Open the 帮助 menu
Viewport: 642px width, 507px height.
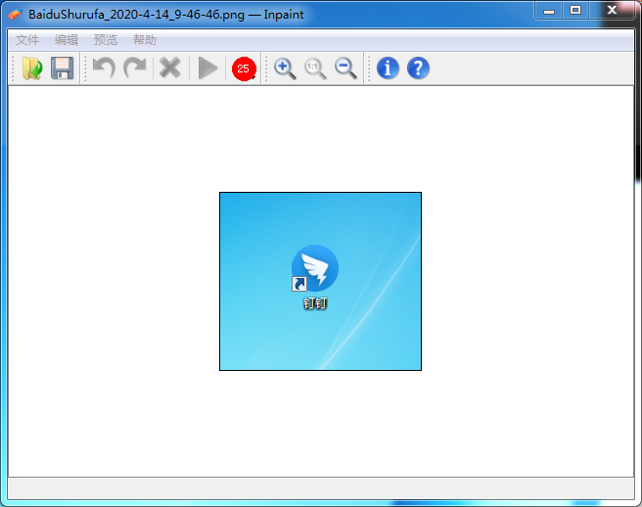click(x=145, y=40)
